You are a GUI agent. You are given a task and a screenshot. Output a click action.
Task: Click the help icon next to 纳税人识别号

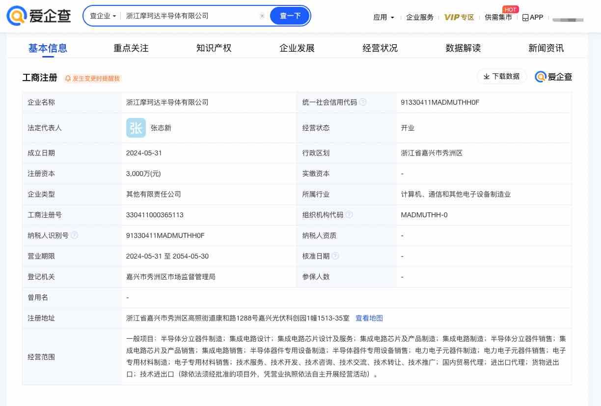coord(75,235)
